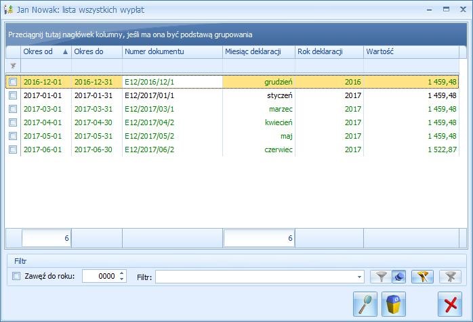The height and width of the screenshot is (322, 473).
Task: Click the funnel apply filter icon
Action: pos(380,276)
